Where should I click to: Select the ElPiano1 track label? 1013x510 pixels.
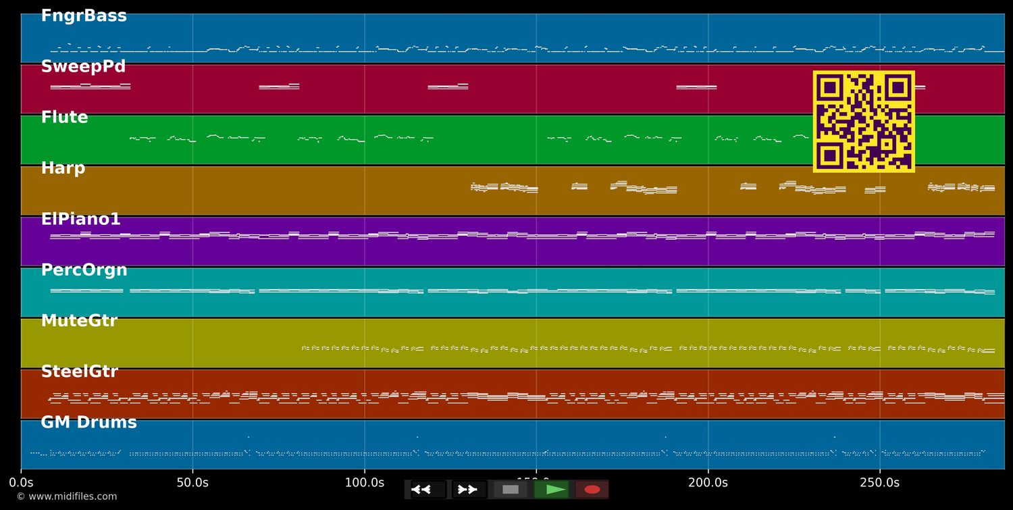pyautogui.click(x=80, y=220)
